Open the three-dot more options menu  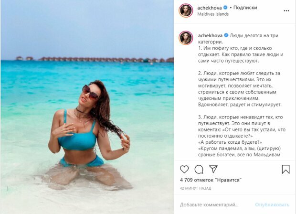pos(286,11)
